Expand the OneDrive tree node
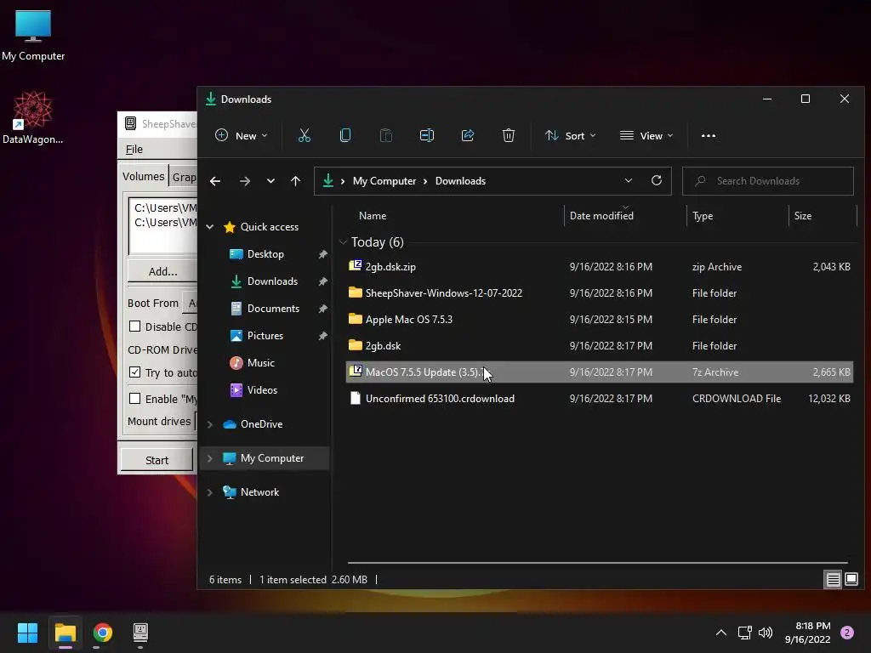871x653 pixels. [210, 424]
